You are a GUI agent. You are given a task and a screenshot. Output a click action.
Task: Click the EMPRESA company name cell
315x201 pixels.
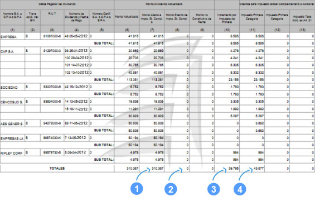click(12, 36)
